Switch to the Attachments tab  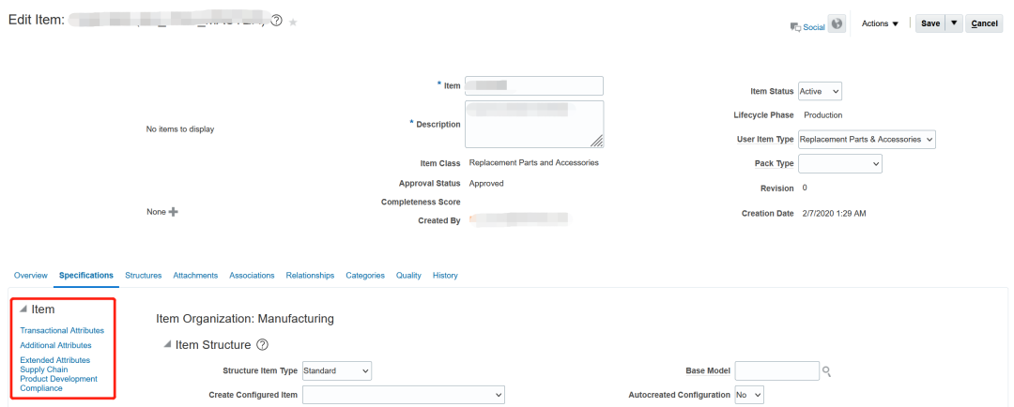coord(195,275)
